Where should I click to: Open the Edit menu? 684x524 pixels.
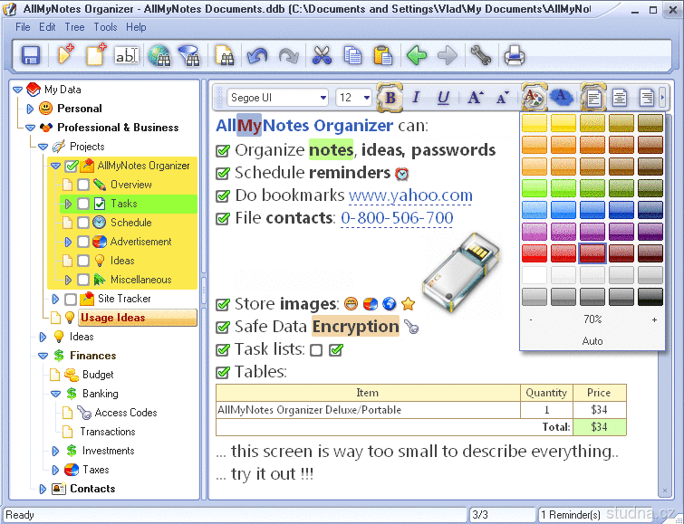coord(47,27)
